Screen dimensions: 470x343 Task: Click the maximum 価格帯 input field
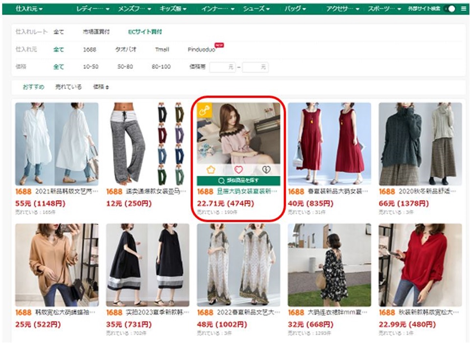coord(255,67)
